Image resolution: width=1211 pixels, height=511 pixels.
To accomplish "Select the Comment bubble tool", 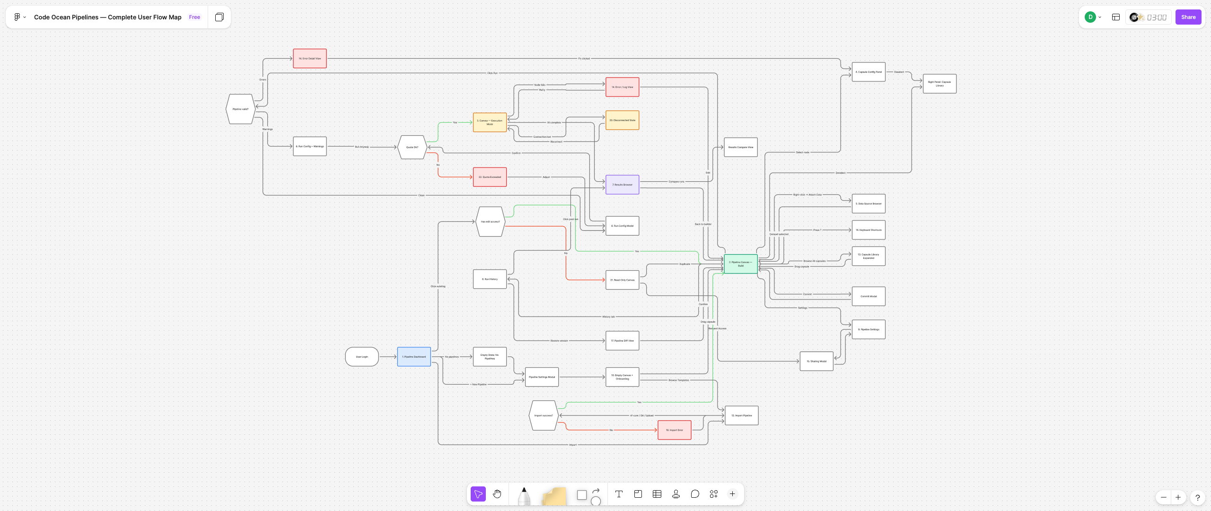I will [694, 493].
